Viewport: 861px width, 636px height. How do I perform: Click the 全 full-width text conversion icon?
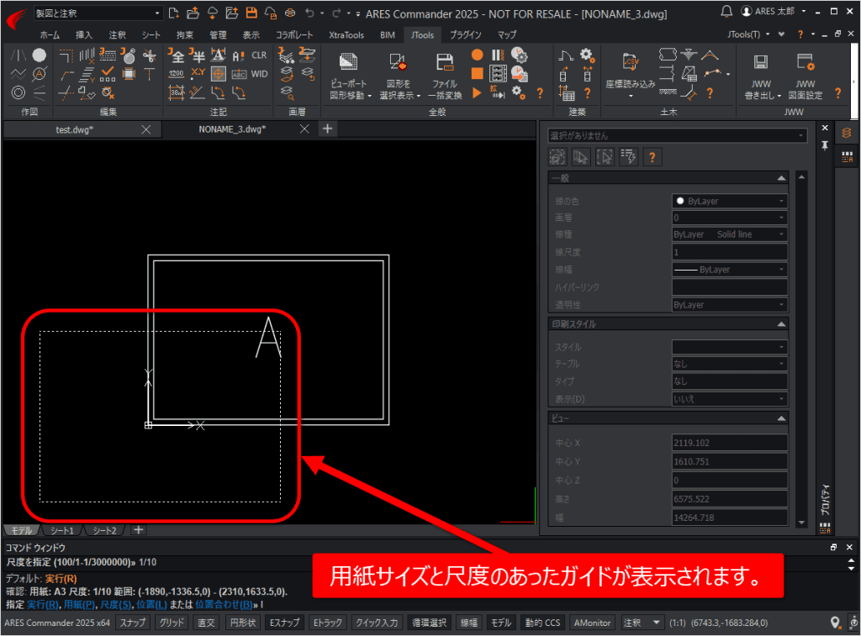point(177,55)
